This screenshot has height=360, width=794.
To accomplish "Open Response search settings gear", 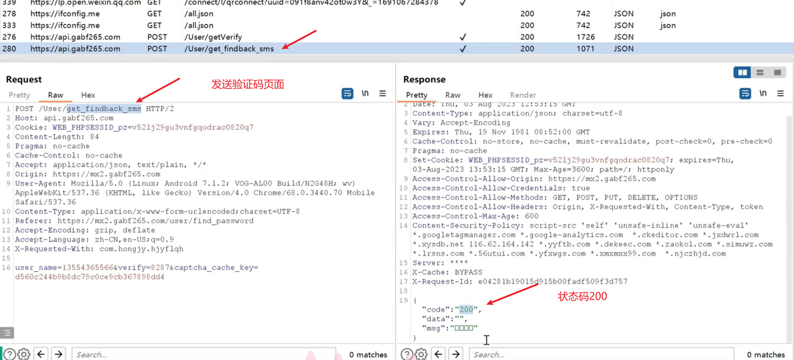I will click(x=421, y=354).
